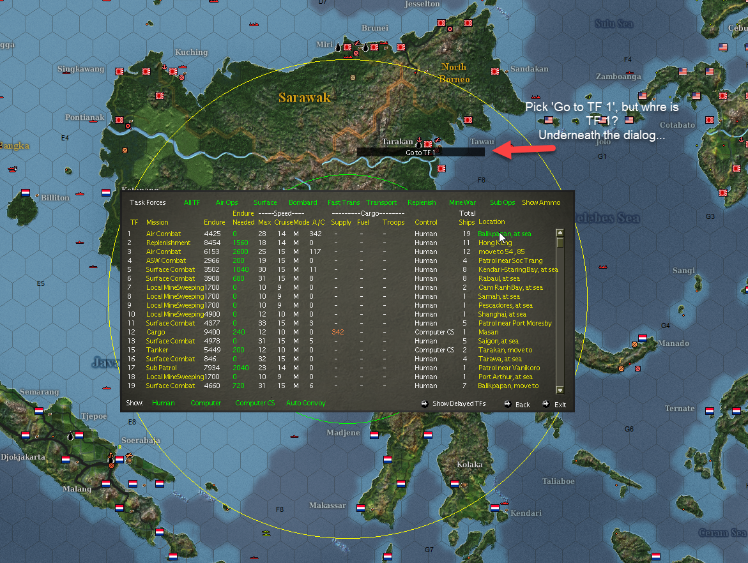Click location 'Balikpapan, move to' for TF 19
This screenshot has height=563, width=748.
pos(508,386)
